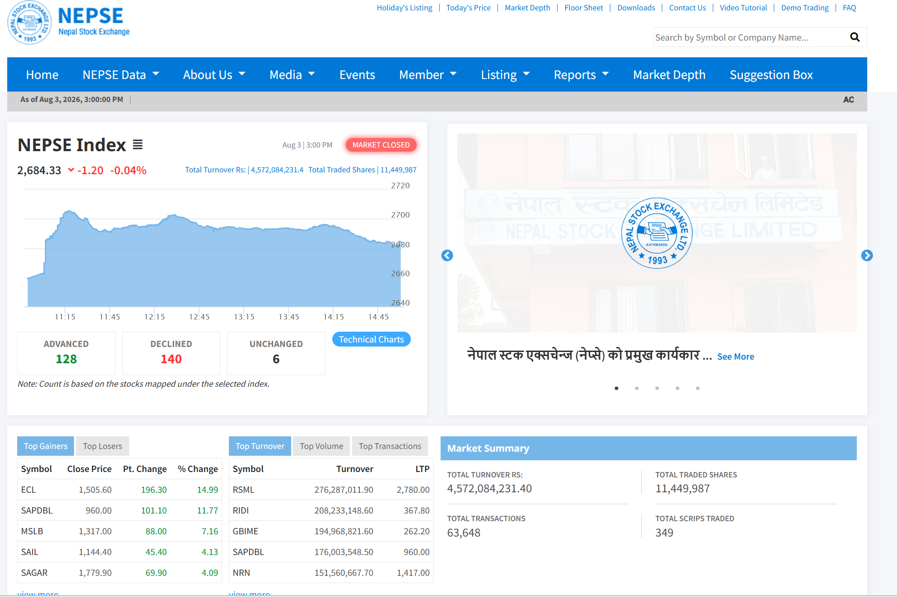Screen dimensions: 897x597
Task: Click the Nepali news headline text
Action: 589,355
